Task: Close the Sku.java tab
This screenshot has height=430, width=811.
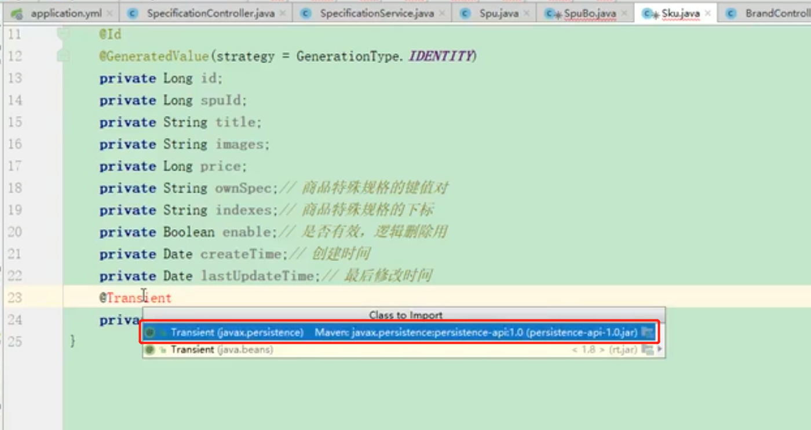Action: (708, 13)
